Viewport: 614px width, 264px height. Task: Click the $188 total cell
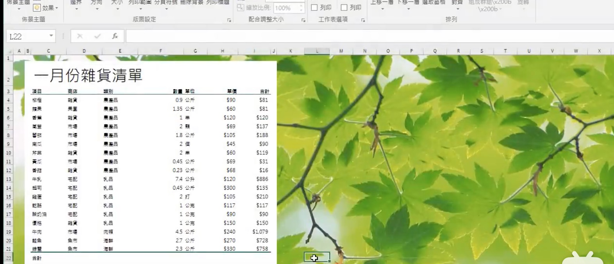(x=262, y=135)
